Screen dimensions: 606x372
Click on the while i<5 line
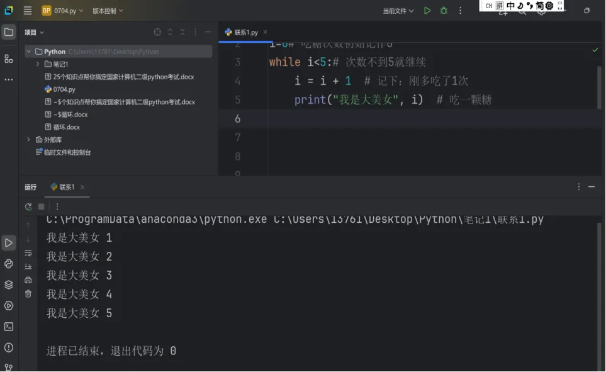pyautogui.click(x=347, y=62)
